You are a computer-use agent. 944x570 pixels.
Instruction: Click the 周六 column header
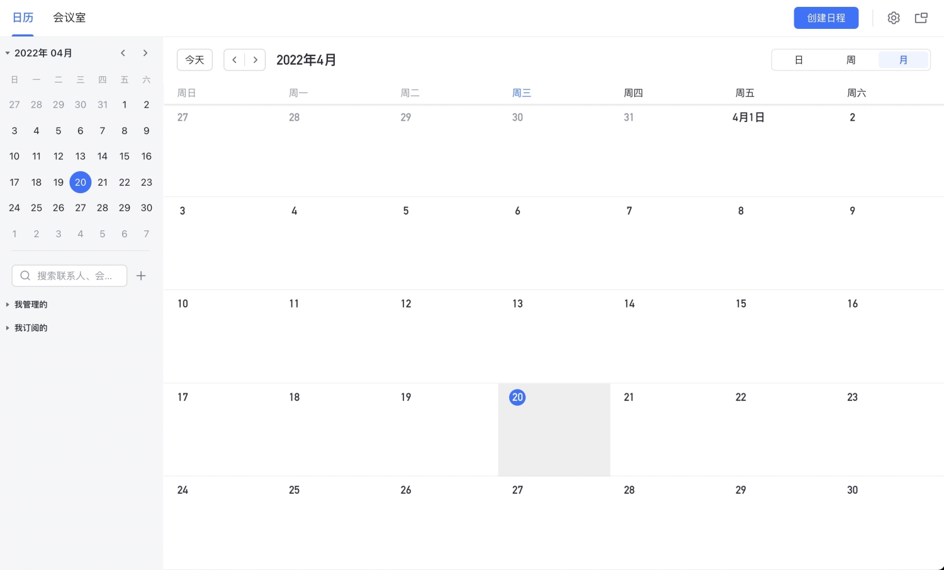[x=857, y=93]
